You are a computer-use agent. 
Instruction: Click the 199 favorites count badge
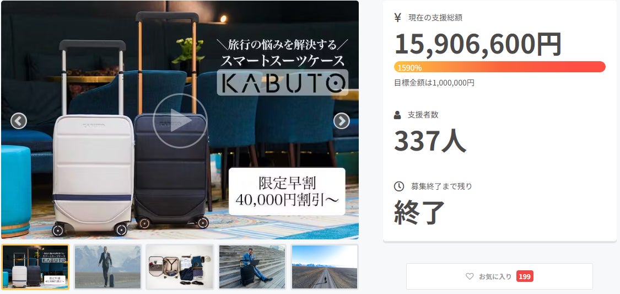524,276
